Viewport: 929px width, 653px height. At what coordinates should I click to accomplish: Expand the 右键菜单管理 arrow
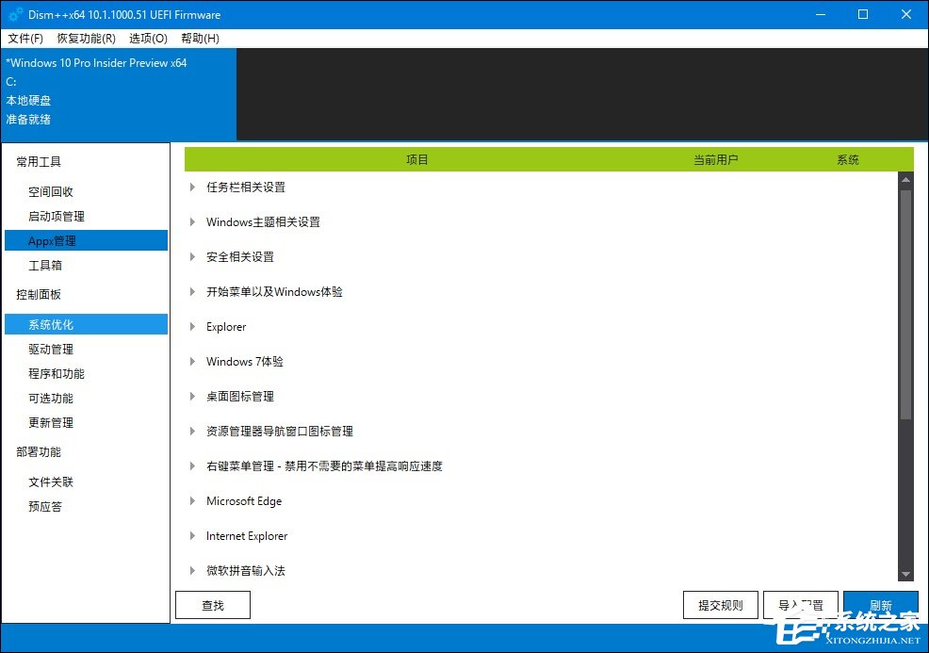pyautogui.click(x=192, y=466)
